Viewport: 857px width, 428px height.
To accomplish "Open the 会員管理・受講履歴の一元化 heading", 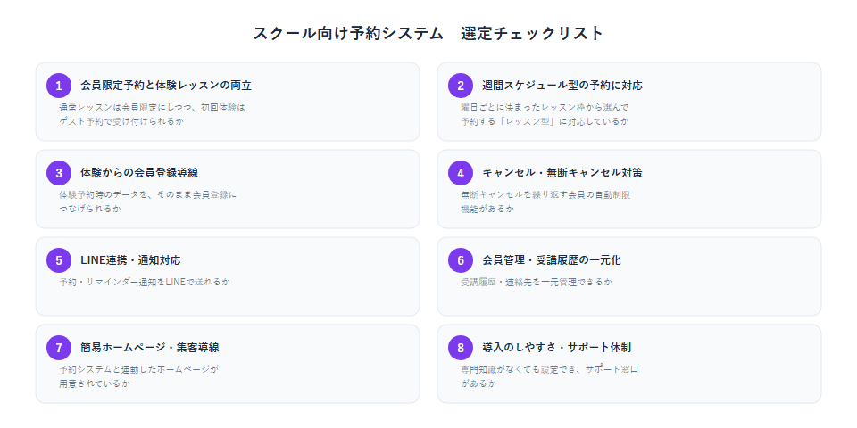I will pos(552,260).
